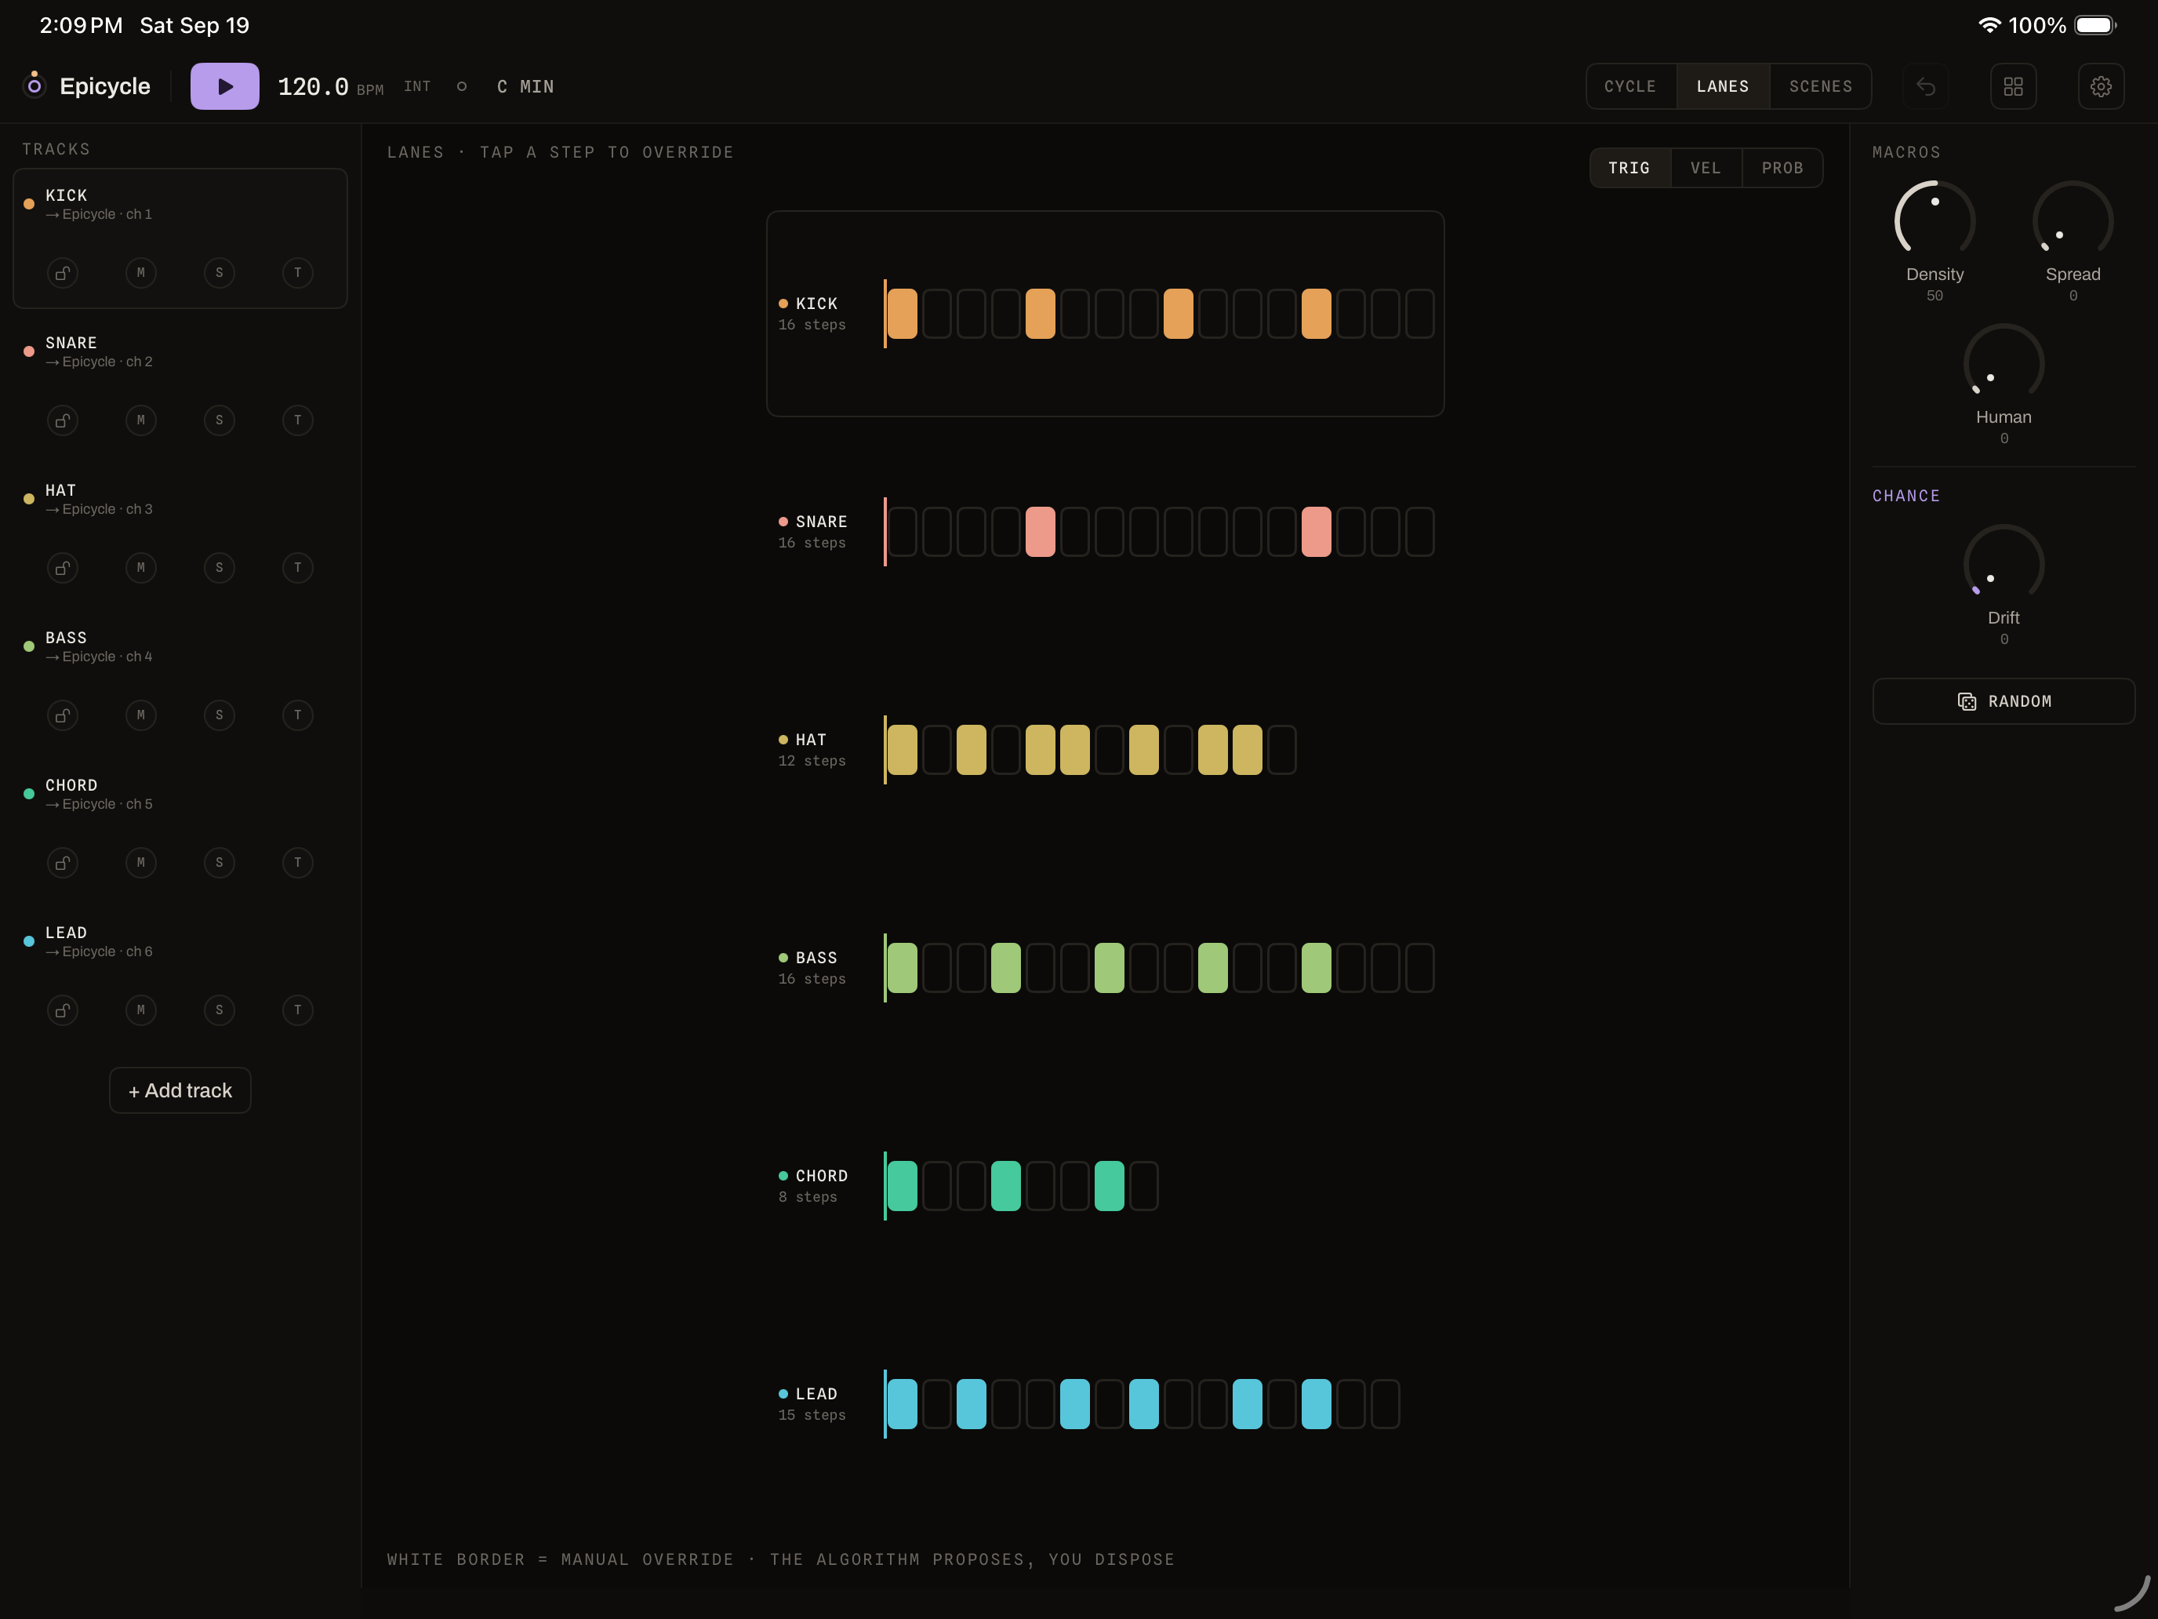This screenshot has height=1619, width=2158.
Task: Toggle the LEAD track lock icon
Action: 63,1010
